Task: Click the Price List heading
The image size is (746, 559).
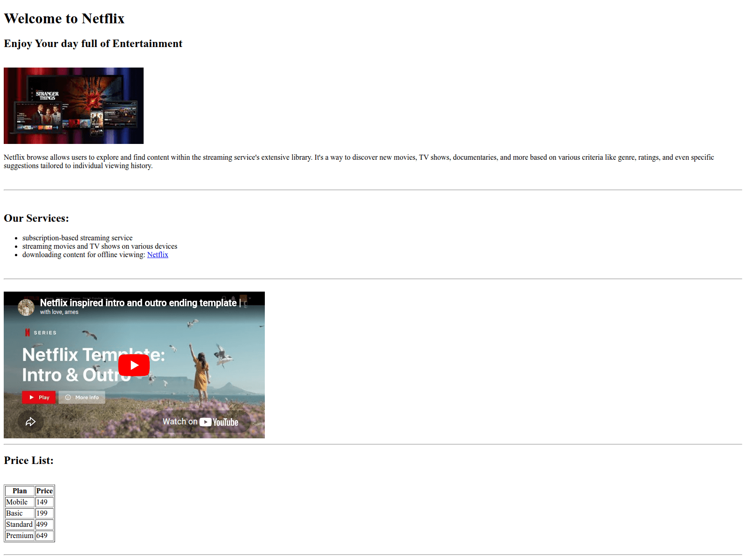Action: tap(29, 461)
